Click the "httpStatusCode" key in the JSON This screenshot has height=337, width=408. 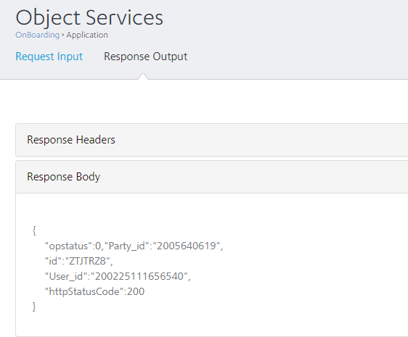84,291
